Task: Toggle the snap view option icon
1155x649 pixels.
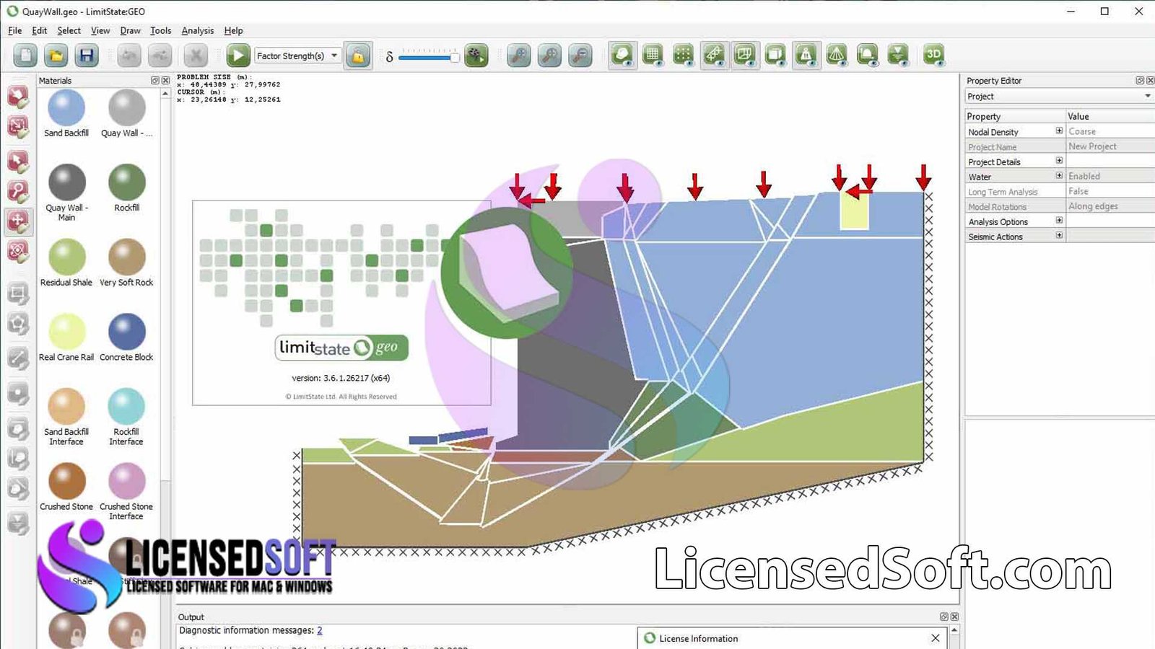Action: [x=714, y=55]
